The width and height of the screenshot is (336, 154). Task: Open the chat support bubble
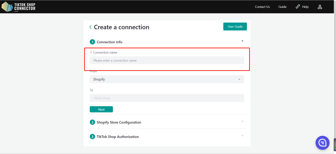pos(322,143)
